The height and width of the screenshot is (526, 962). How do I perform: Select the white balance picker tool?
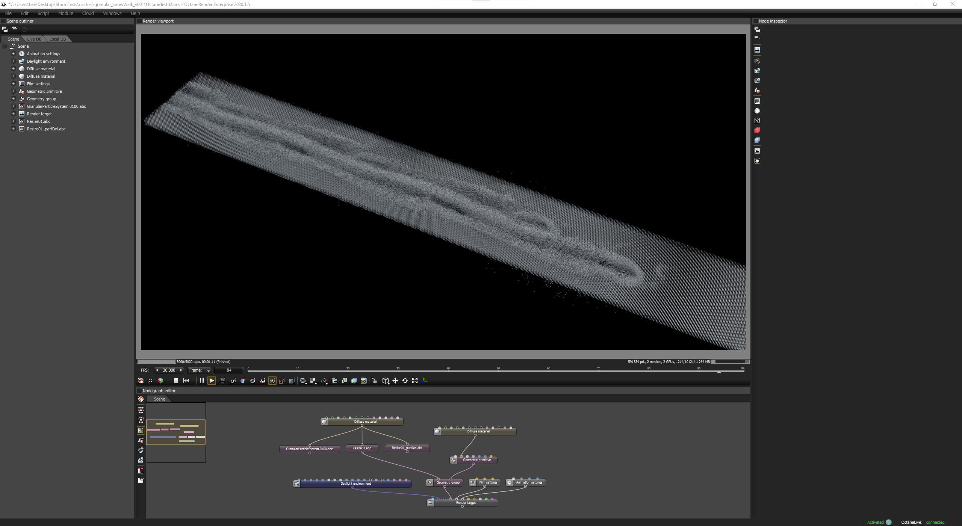pyautogui.click(x=243, y=381)
